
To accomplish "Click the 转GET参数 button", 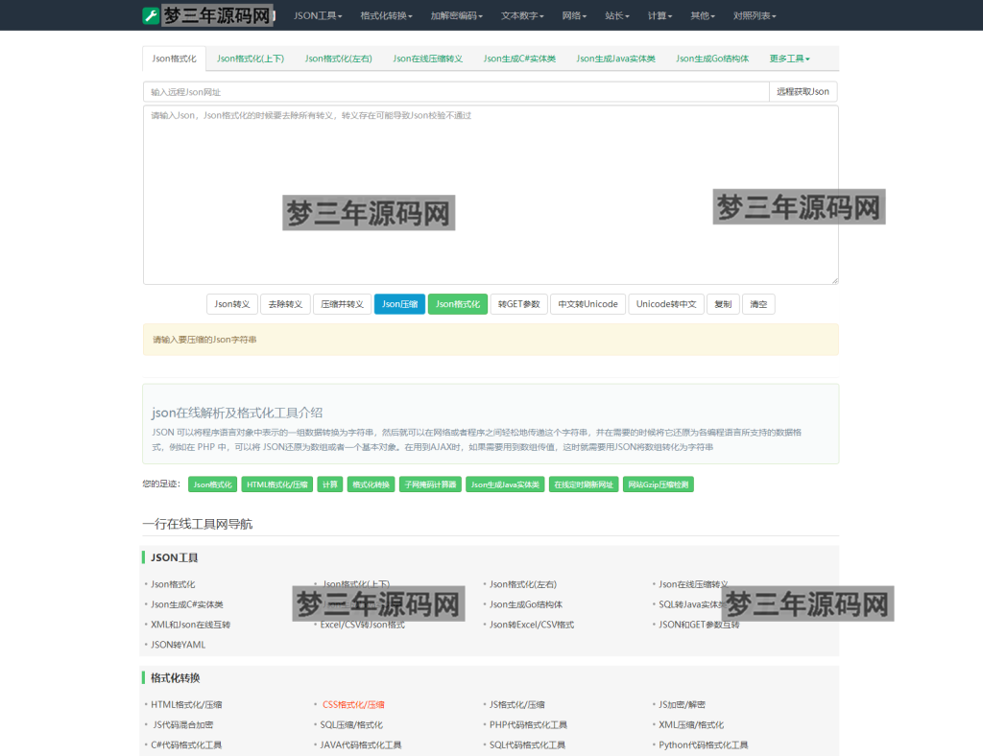I will [x=518, y=304].
